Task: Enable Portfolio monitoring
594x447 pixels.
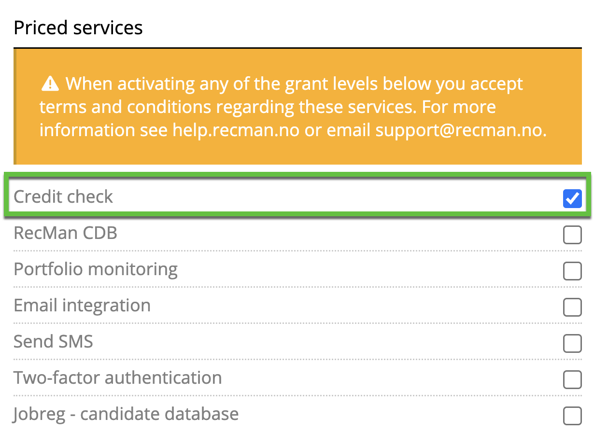Action: pos(572,271)
